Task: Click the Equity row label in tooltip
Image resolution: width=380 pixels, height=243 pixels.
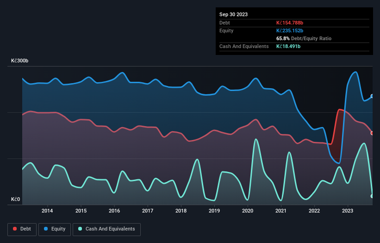Action: [226, 30]
